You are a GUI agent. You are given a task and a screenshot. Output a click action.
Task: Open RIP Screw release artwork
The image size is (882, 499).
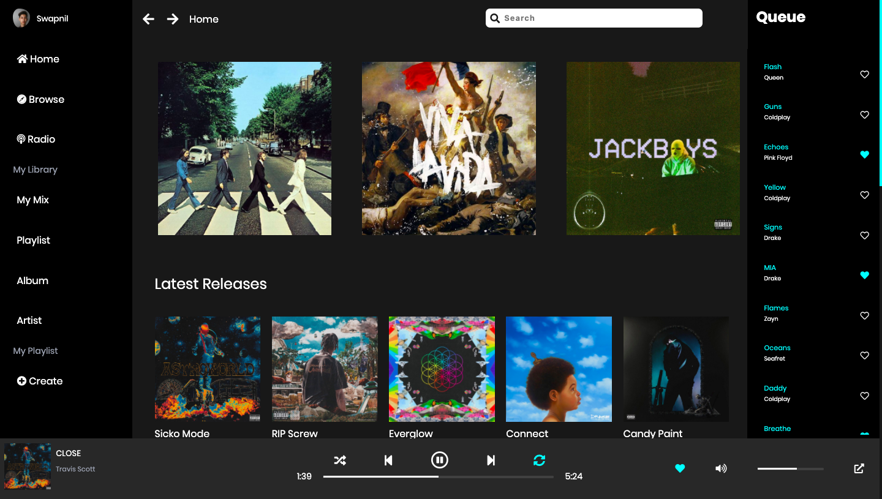point(325,369)
